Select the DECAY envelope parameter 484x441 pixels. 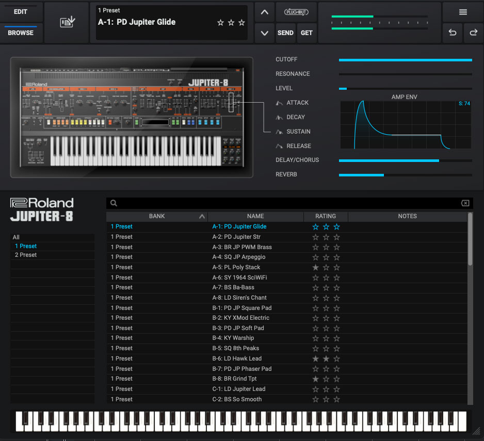tap(290, 117)
